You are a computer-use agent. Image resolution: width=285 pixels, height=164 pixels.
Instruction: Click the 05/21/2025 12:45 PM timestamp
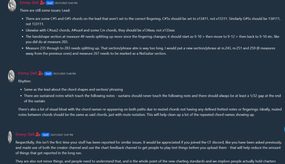tap(66, 3)
